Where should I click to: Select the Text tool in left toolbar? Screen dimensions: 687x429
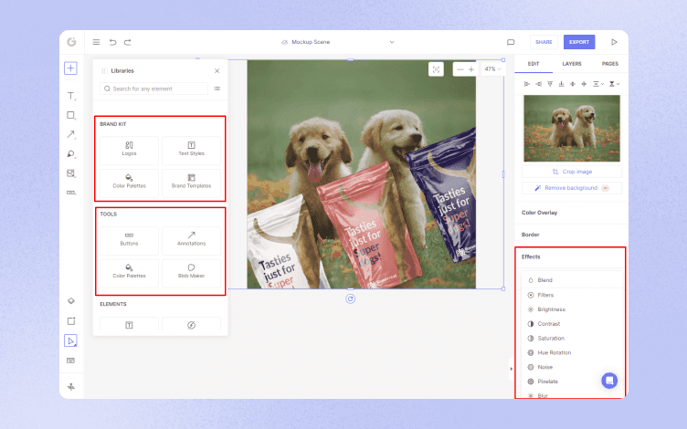click(70, 96)
